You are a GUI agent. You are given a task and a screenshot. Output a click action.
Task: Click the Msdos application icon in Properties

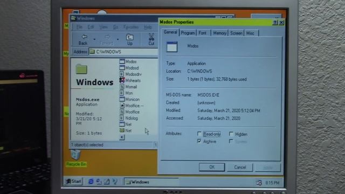coord(172,46)
